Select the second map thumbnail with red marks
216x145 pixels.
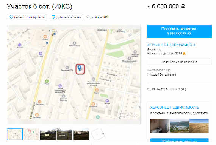[31, 134]
